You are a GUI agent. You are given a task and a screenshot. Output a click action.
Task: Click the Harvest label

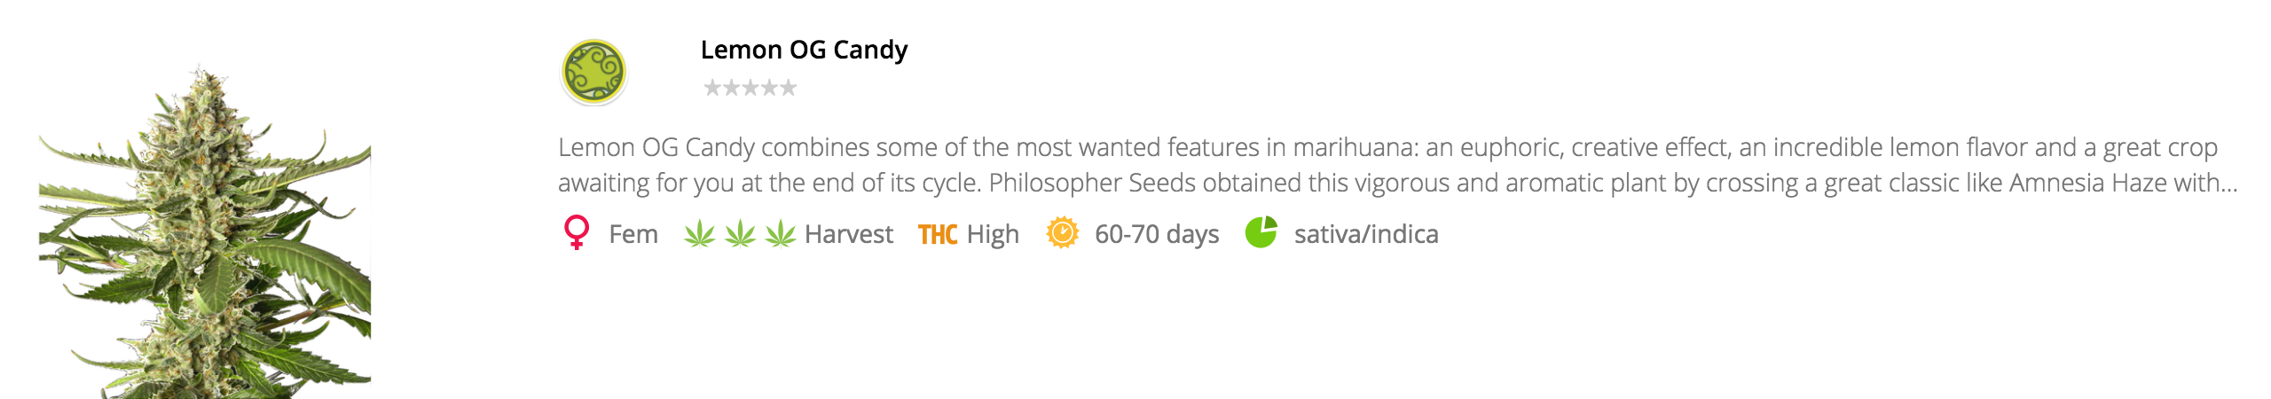point(849,234)
